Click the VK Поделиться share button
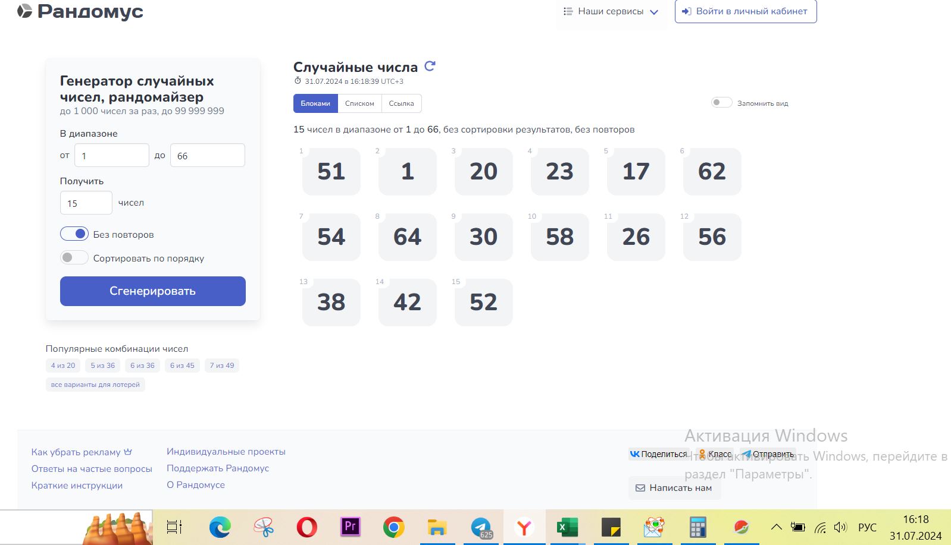951x545 pixels. coord(659,454)
